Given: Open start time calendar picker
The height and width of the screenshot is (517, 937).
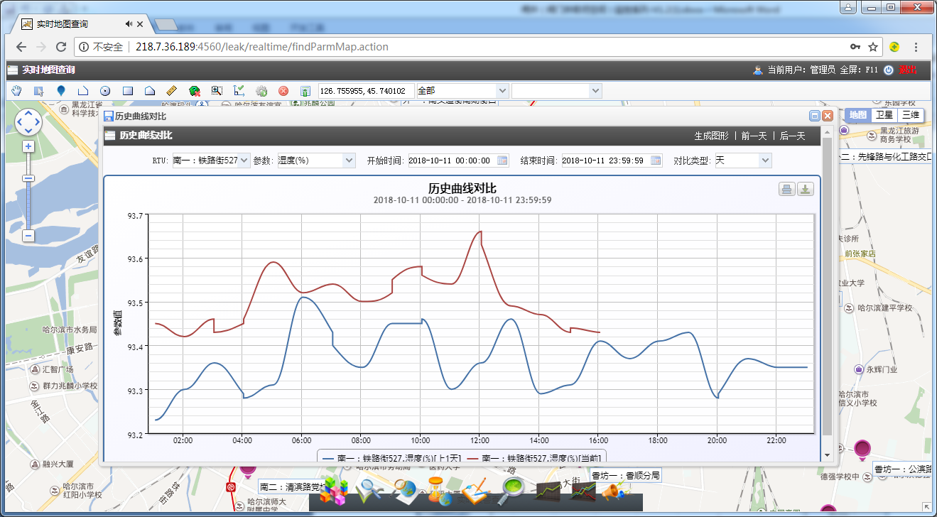Looking at the screenshot, I should [x=502, y=160].
